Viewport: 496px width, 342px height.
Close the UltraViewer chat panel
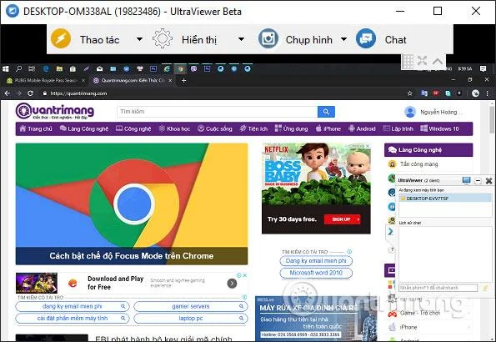click(488, 180)
